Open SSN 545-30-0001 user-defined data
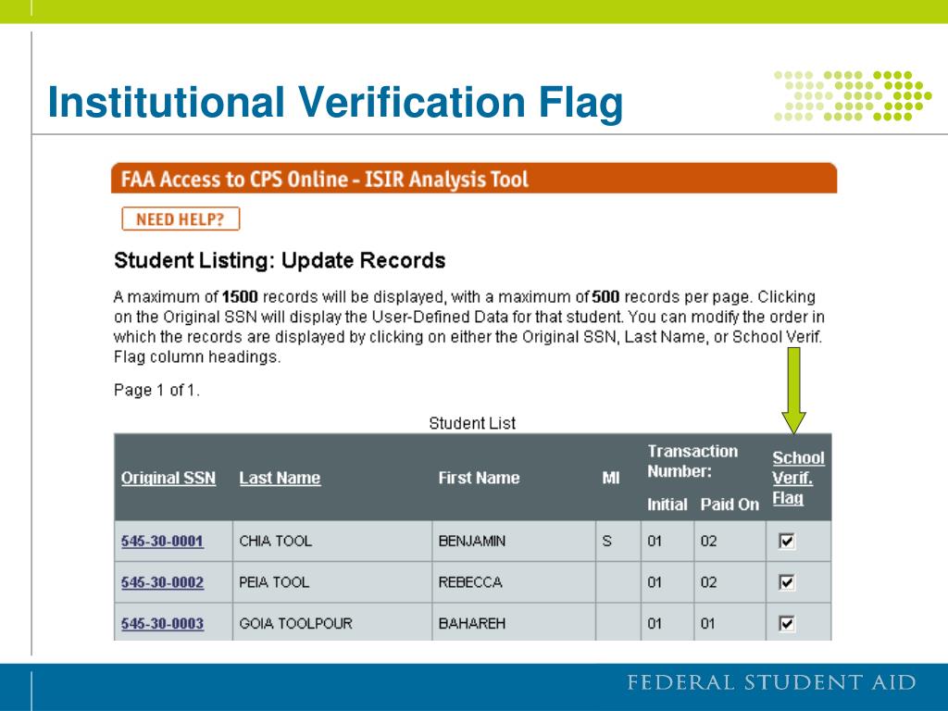 point(162,541)
